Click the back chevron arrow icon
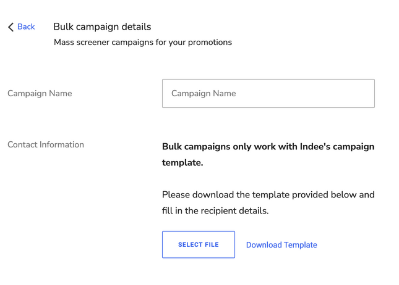This screenshot has width=399, height=285. point(11,27)
